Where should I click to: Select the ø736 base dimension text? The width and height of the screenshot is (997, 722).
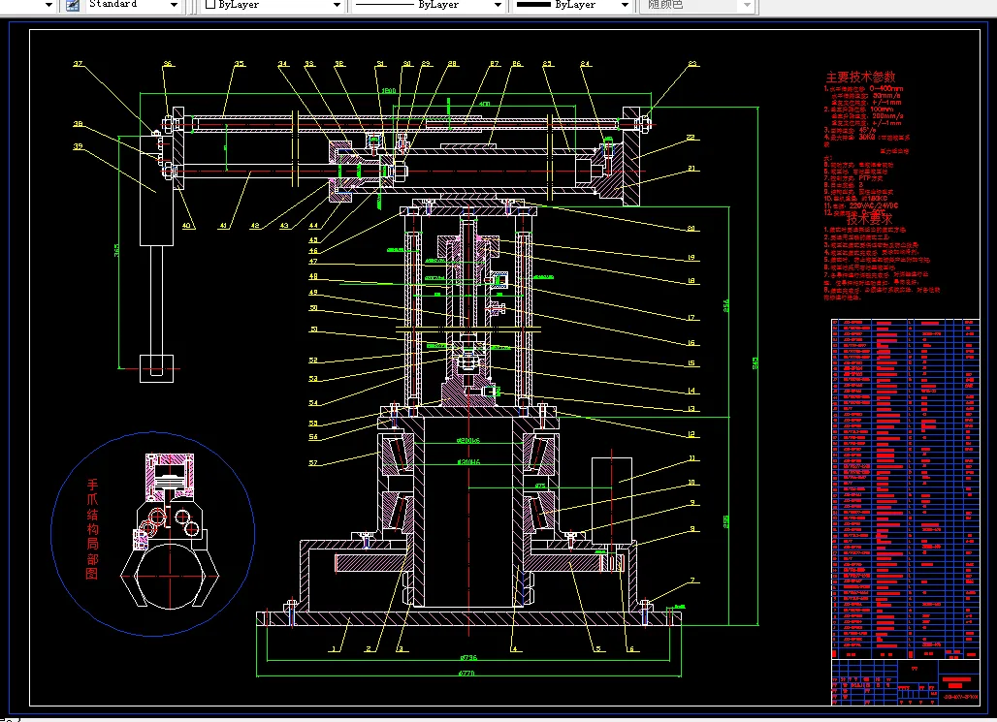(466, 658)
